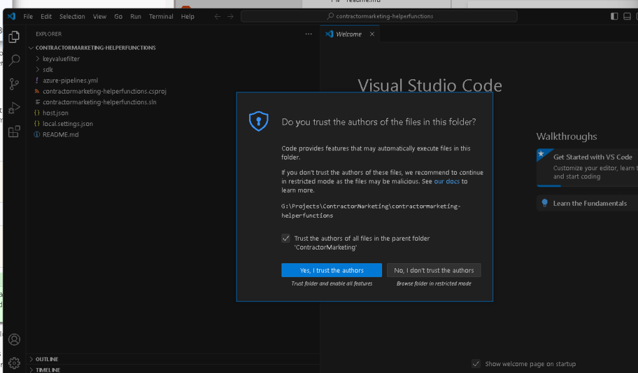This screenshot has width=638, height=373.
Task: Open the 'our docs' link
Action: coord(446,182)
